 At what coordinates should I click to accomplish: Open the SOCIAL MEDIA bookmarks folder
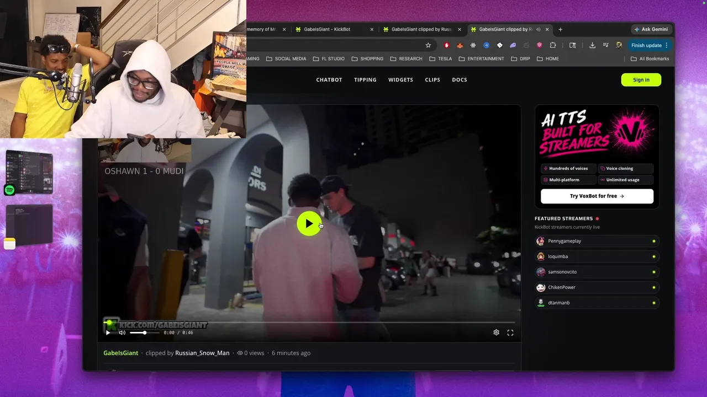286,58
